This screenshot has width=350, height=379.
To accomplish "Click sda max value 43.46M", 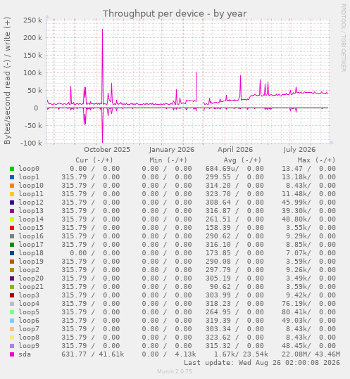I will 327,354.
